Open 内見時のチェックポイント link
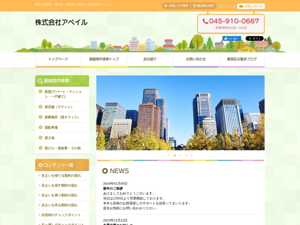Screen dimensions: 300x225 click(61, 215)
